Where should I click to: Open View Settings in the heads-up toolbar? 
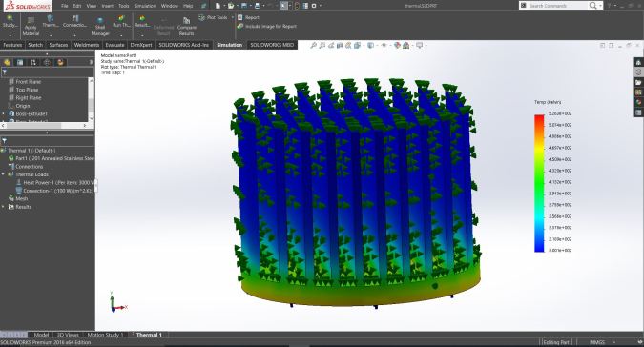click(420, 46)
